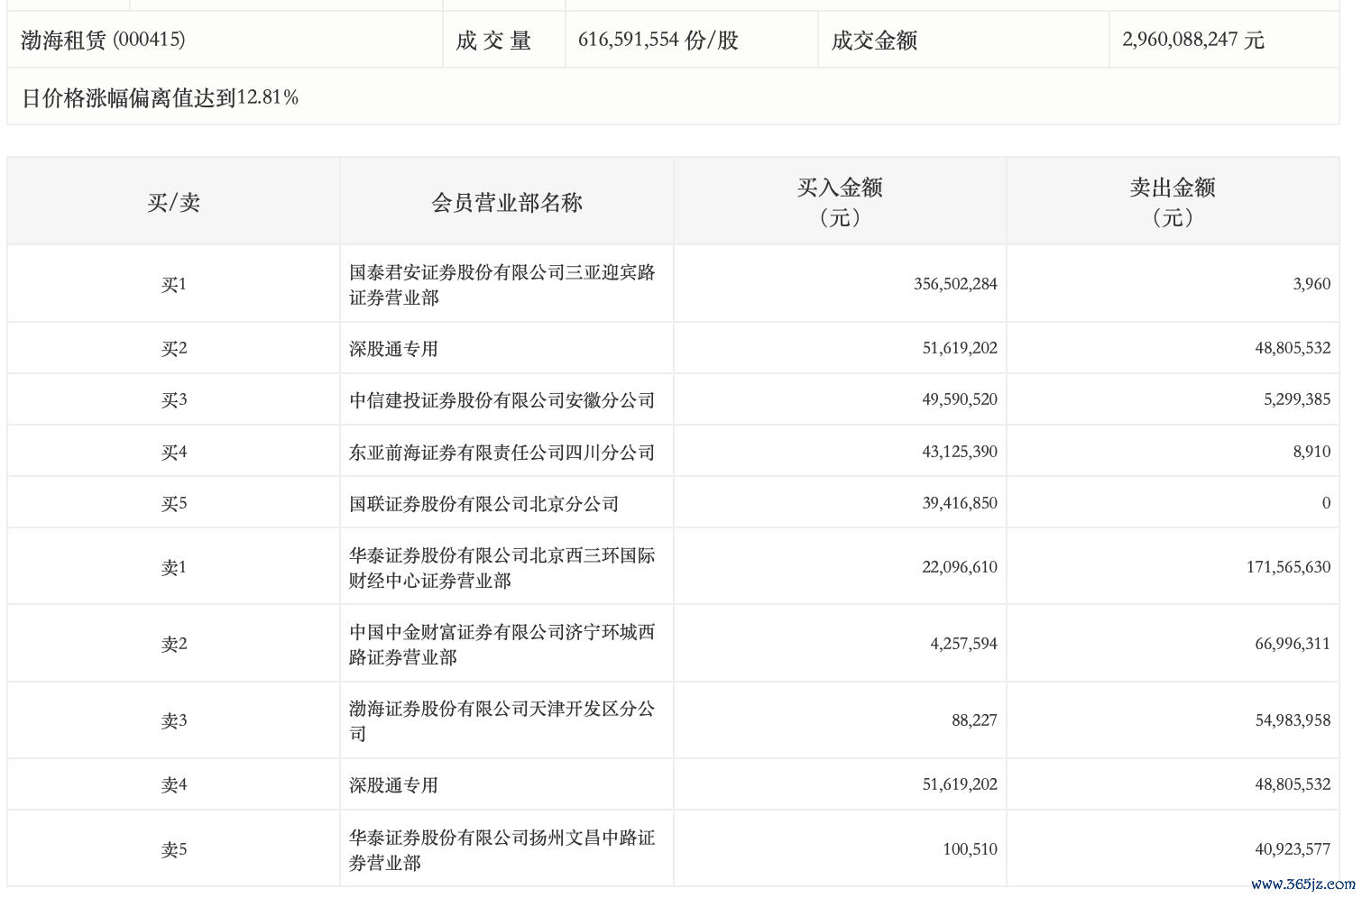Image resolution: width=1362 pixels, height=898 pixels.
Task: Select the 买4 row label
Action: [x=174, y=452]
